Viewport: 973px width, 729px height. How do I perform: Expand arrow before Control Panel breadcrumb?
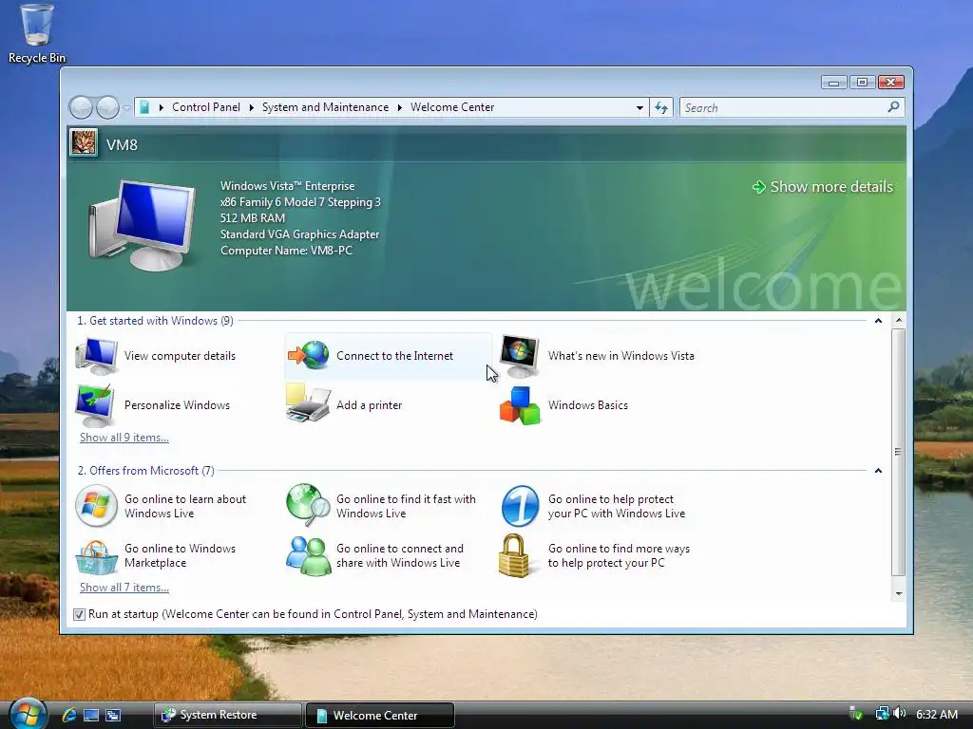tap(162, 107)
